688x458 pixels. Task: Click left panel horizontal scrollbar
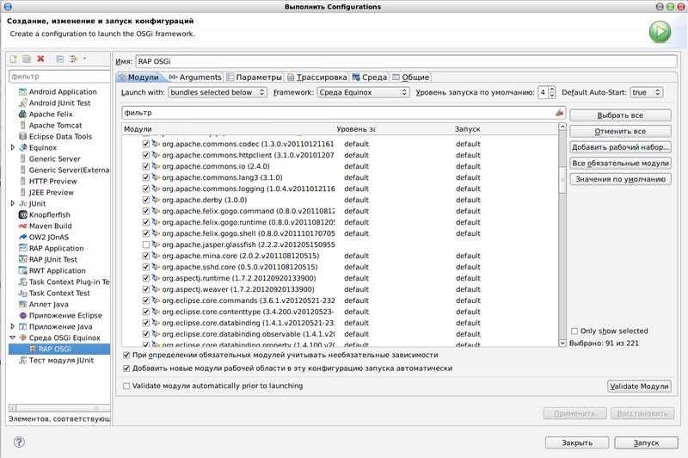(59, 408)
